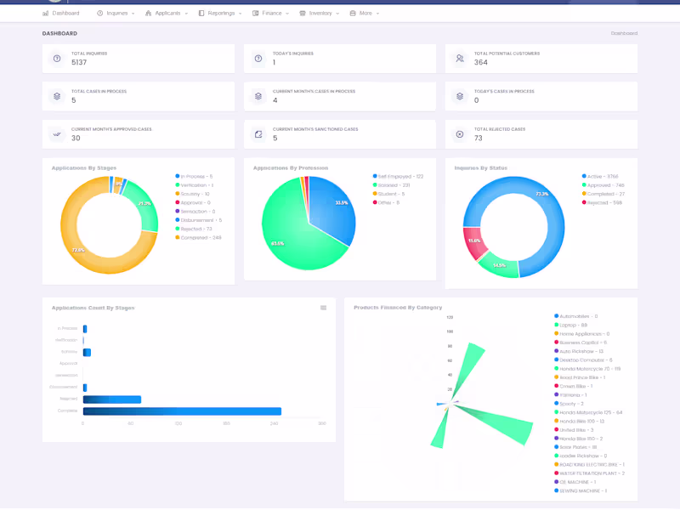Toggle Honda Motorcycle 125 legend entry
The height and width of the screenshot is (510, 680).
588,413
